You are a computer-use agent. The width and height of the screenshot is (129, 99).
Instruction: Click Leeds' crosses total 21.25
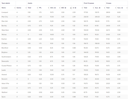108,70
